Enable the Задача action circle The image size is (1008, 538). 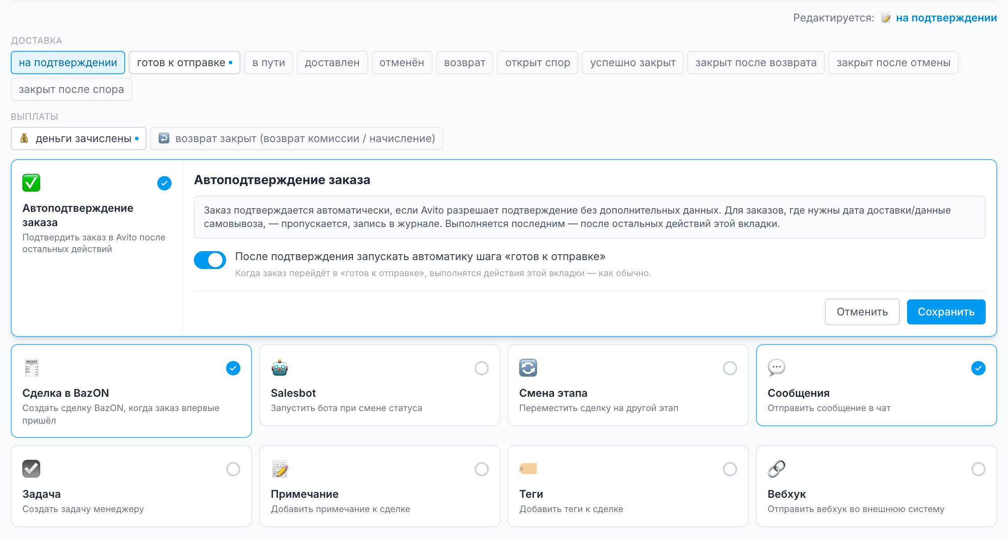coord(233,469)
